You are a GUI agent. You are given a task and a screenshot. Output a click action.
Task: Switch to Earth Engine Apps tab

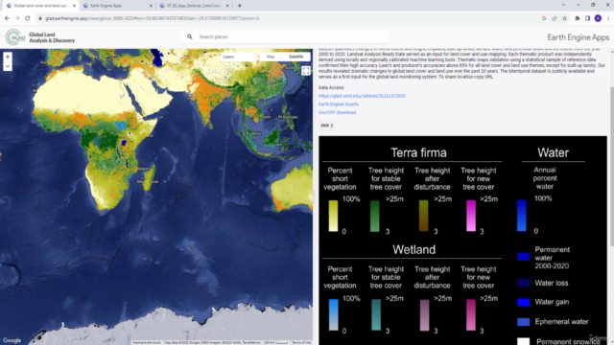click(x=117, y=6)
